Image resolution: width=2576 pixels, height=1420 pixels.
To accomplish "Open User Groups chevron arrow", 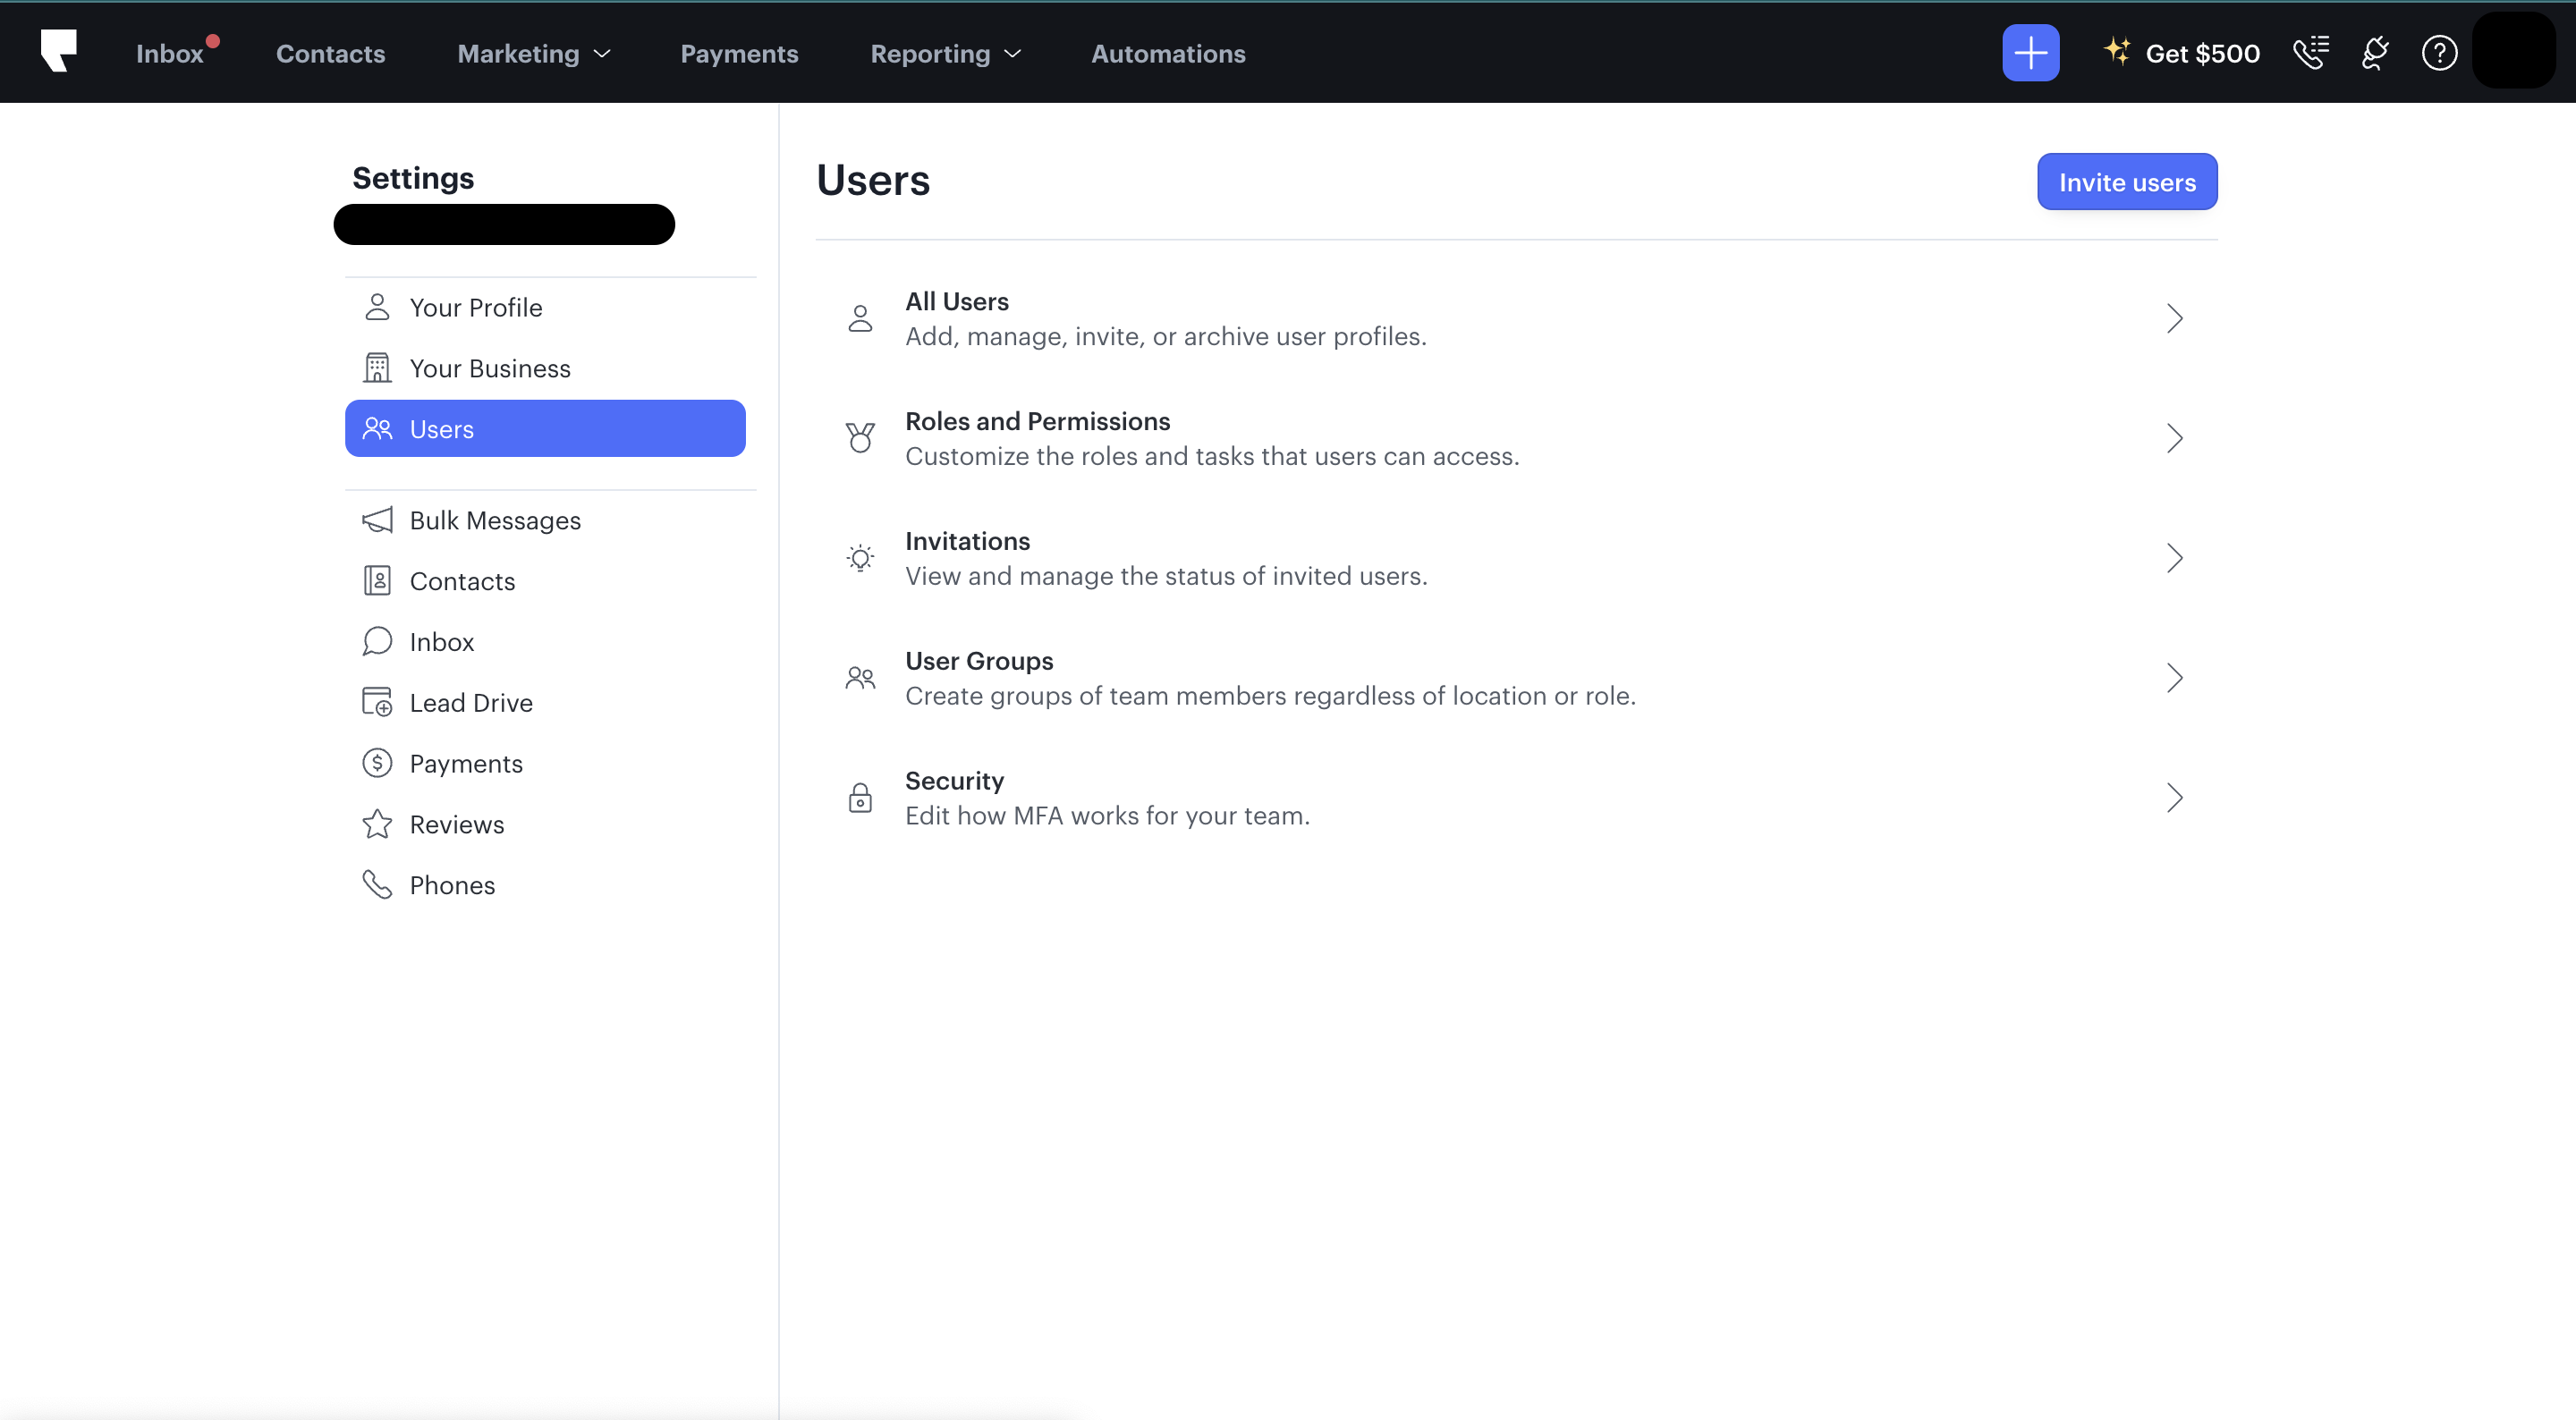I will 2174,679.
